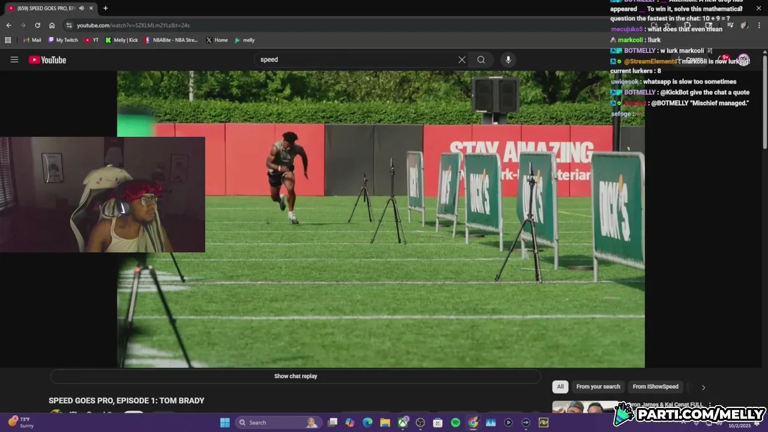768x432 pixels.
Task: Close the SPEED GOES PRO tab
Action: pos(92,8)
